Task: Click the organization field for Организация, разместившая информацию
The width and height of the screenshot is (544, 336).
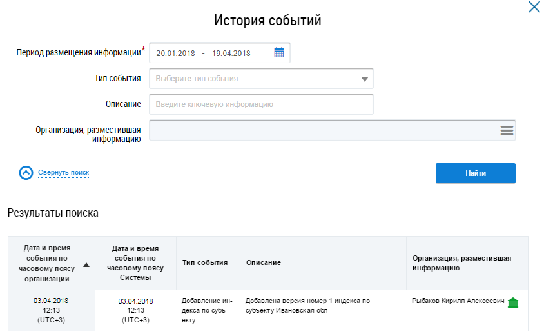Action: click(333, 130)
